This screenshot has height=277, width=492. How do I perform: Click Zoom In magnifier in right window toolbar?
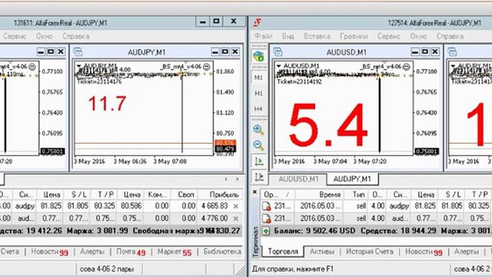point(258,129)
